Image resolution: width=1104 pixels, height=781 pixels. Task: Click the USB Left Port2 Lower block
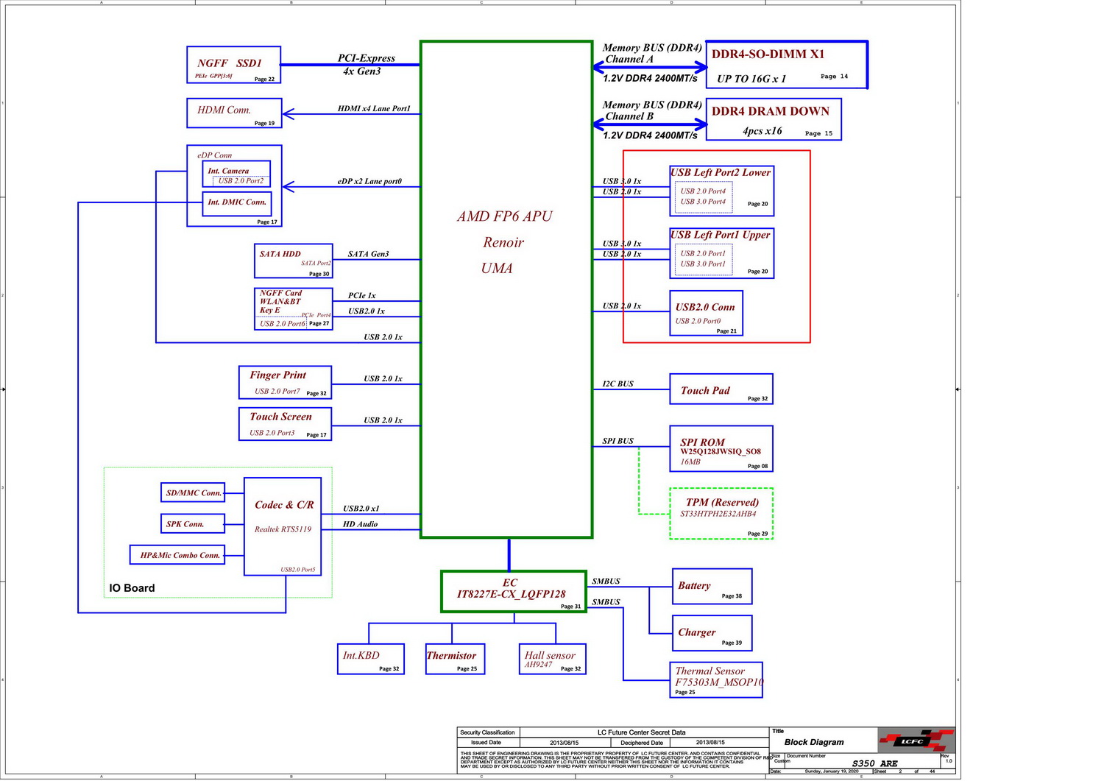(x=721, y=191)
